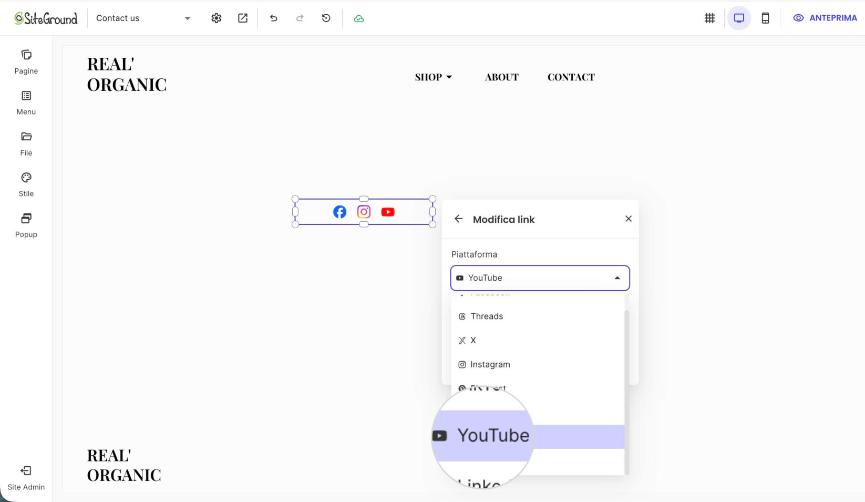Open the File panel in sidebar

(26, 144)
